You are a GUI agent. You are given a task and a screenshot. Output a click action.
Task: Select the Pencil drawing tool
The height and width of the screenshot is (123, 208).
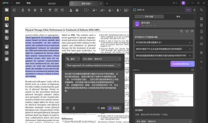(x=71, y=10)
